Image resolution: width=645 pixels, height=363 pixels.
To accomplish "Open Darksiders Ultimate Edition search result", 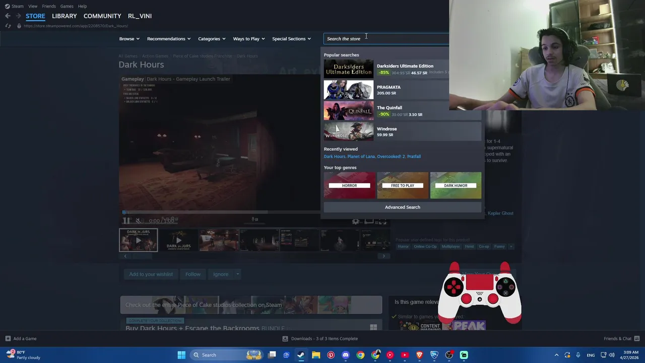I will point(402,69).
